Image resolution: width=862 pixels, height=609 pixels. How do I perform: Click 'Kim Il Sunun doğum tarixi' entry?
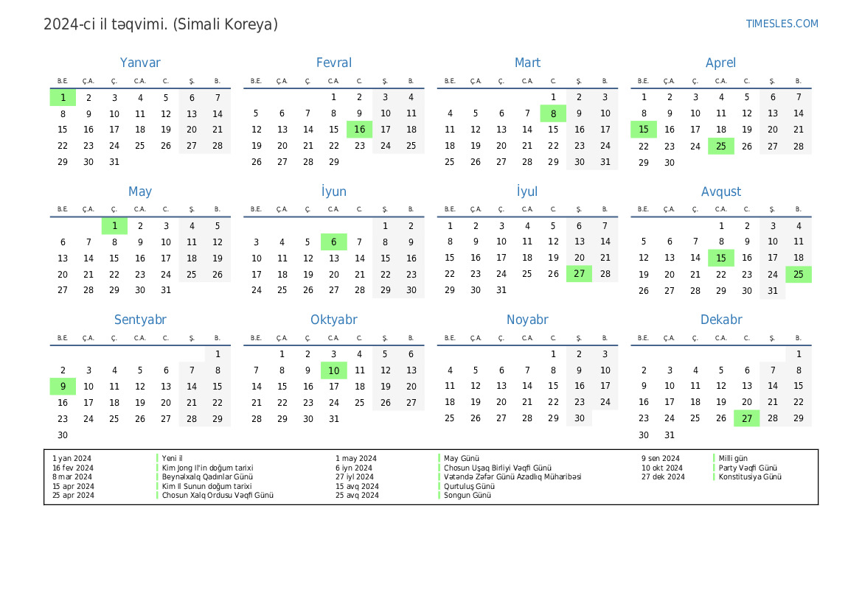(206, 486)
